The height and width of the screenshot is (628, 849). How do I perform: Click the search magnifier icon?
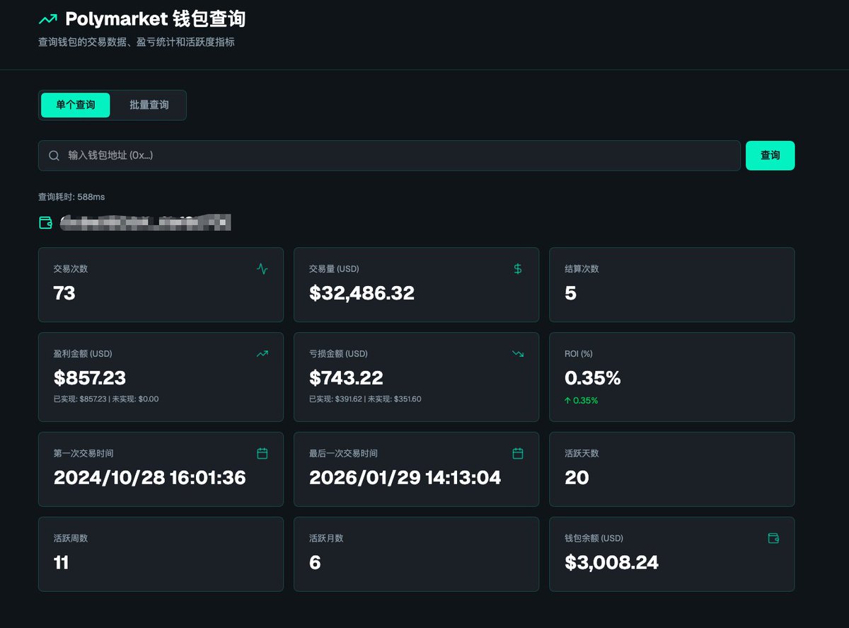pyautogui.click(x=54, y=156)
